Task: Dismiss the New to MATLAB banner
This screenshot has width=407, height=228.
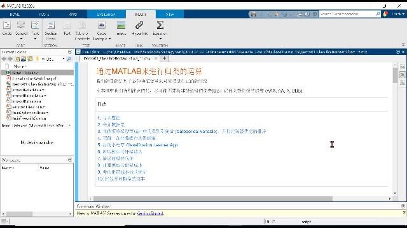Action: pos(404,213)
